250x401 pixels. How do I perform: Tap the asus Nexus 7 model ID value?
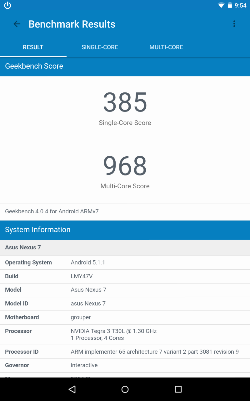click(88, 304)
